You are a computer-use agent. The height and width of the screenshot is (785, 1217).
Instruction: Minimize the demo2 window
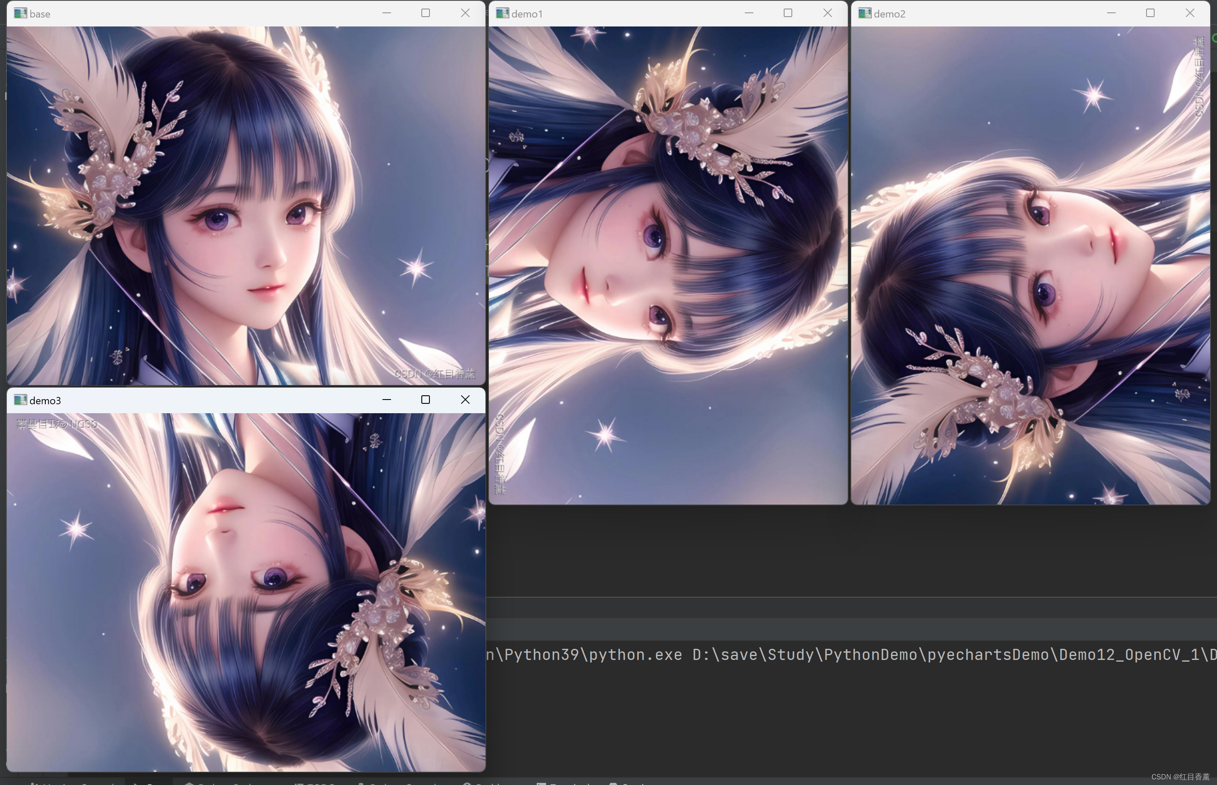pos(1111,13)
